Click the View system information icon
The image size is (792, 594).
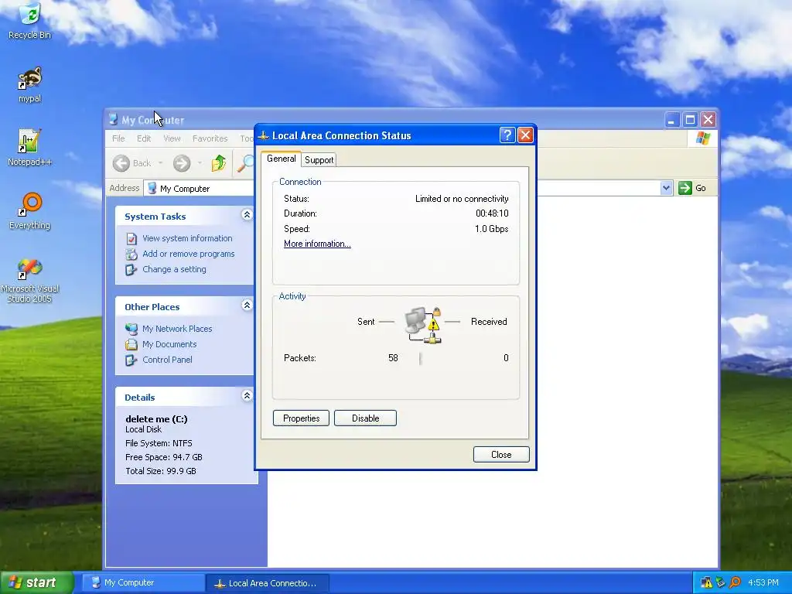(131, 238)
